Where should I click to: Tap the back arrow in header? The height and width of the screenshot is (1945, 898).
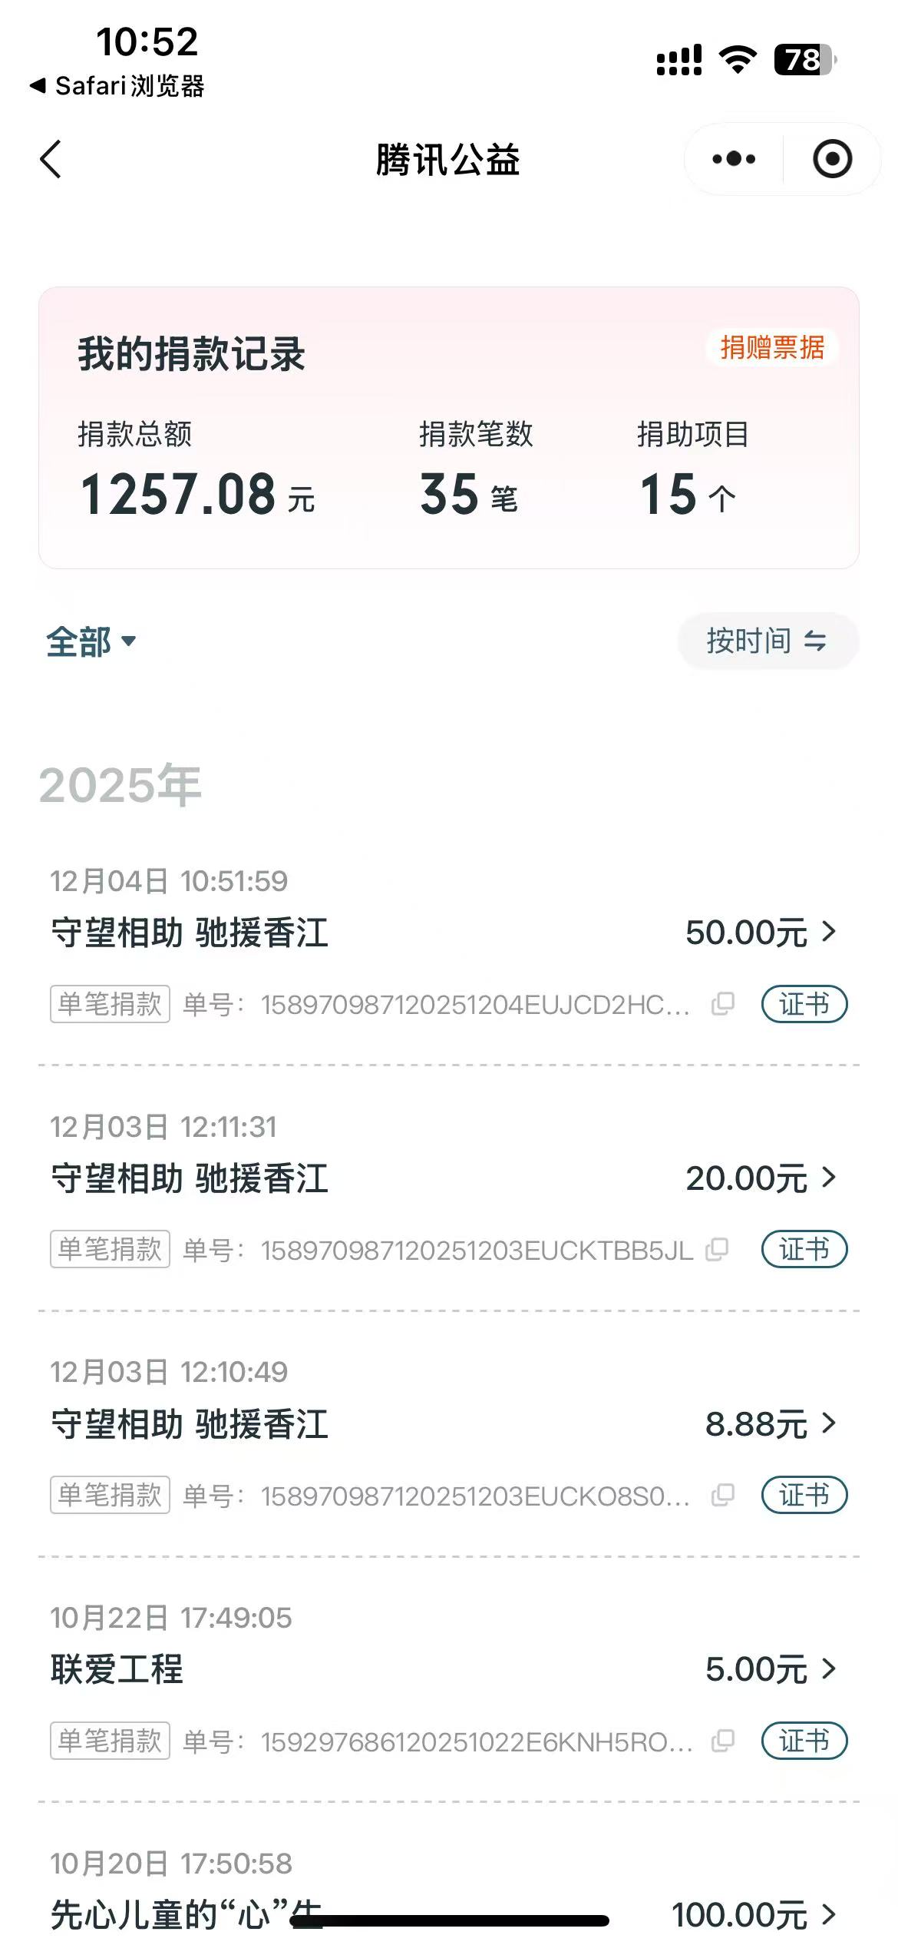tap(51, 160)
